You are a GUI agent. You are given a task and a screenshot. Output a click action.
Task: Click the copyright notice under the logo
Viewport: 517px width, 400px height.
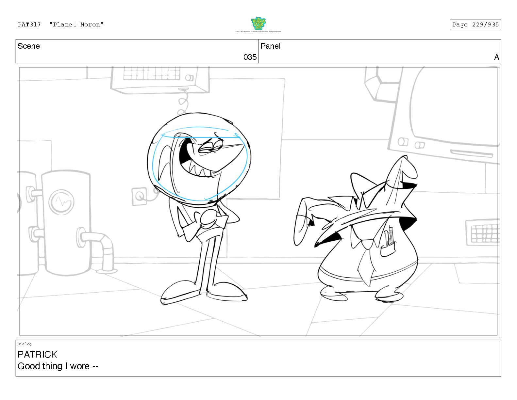258,32
